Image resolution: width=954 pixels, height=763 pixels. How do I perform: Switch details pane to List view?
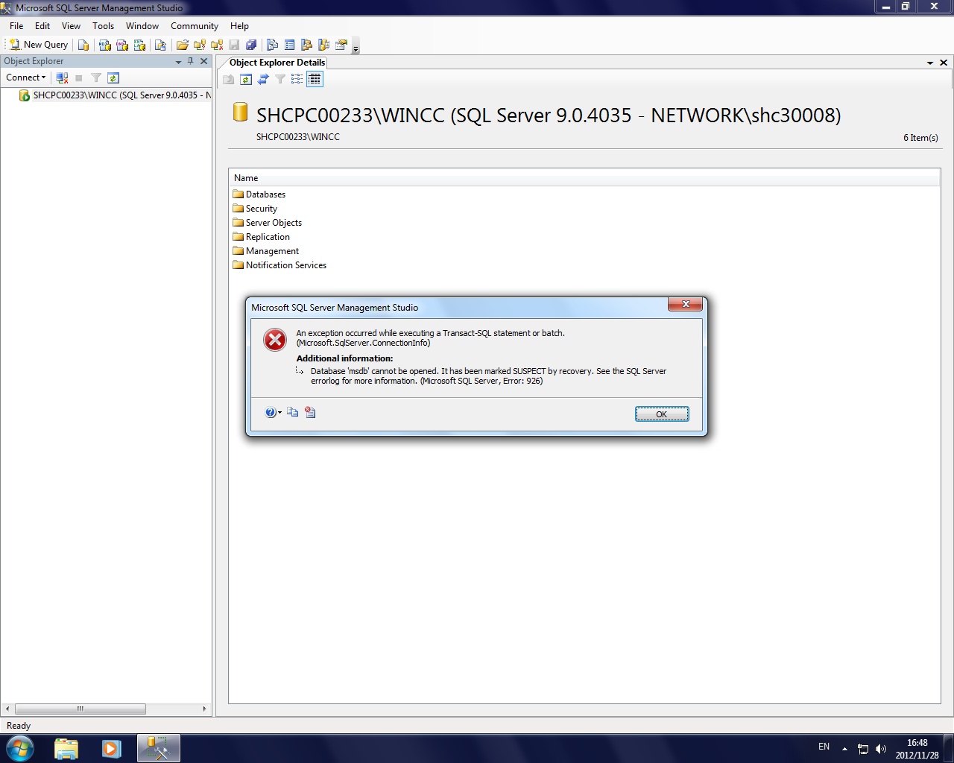(297, 79)
